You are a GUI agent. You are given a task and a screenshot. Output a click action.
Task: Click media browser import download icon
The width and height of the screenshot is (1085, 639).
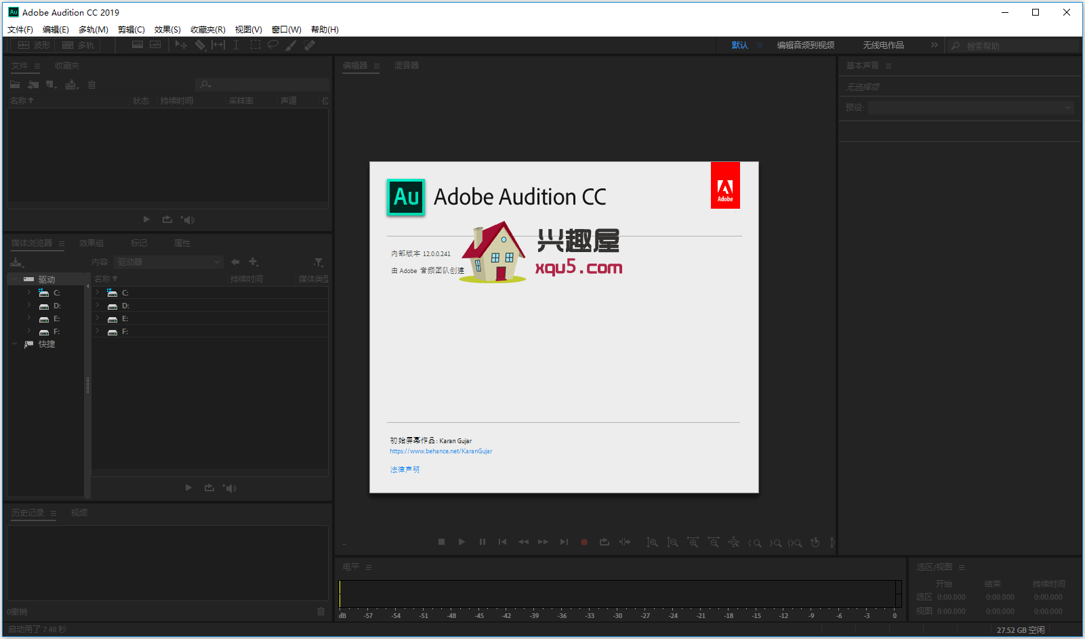[x=17, y=262]
